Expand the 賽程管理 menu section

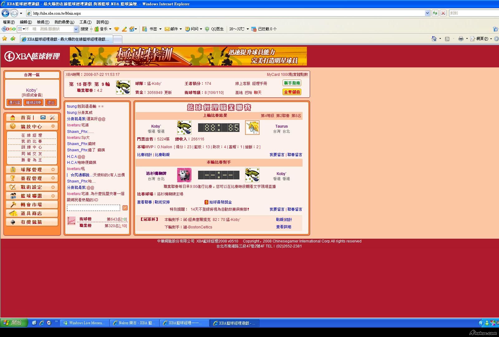[53, 178]
